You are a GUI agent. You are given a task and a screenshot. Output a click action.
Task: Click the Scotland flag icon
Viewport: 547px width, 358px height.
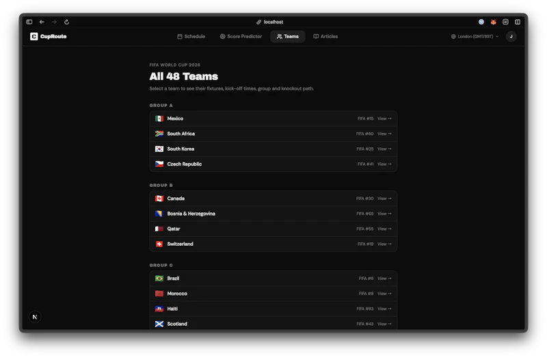coord(159,324)
